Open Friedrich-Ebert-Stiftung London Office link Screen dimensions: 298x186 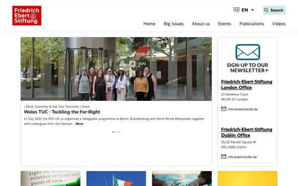click(246, 85)
